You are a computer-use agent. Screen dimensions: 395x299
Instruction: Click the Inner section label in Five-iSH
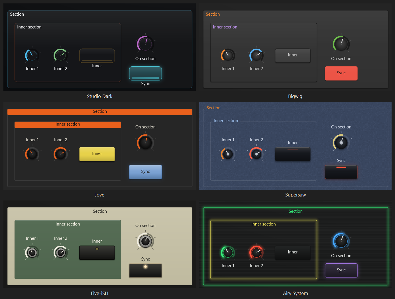click(x=68, y=224)
